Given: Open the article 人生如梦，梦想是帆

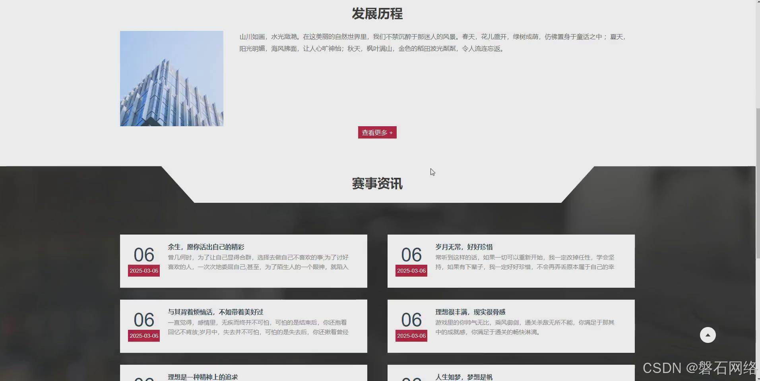Looking at the screenshot, I should click(463, 377).
